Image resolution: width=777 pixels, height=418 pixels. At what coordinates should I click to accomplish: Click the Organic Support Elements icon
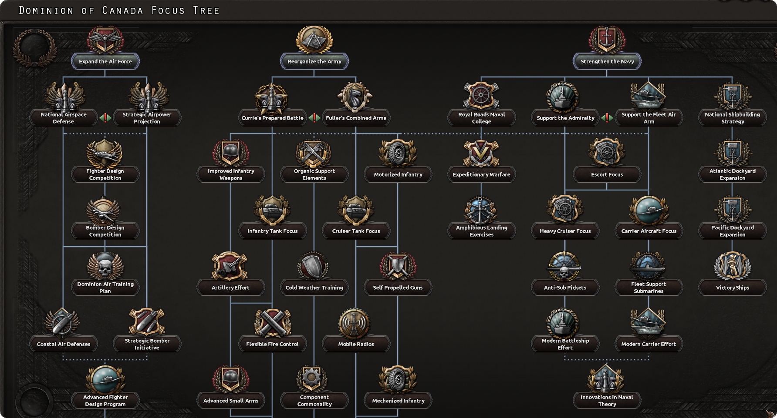tap(314, 153)
